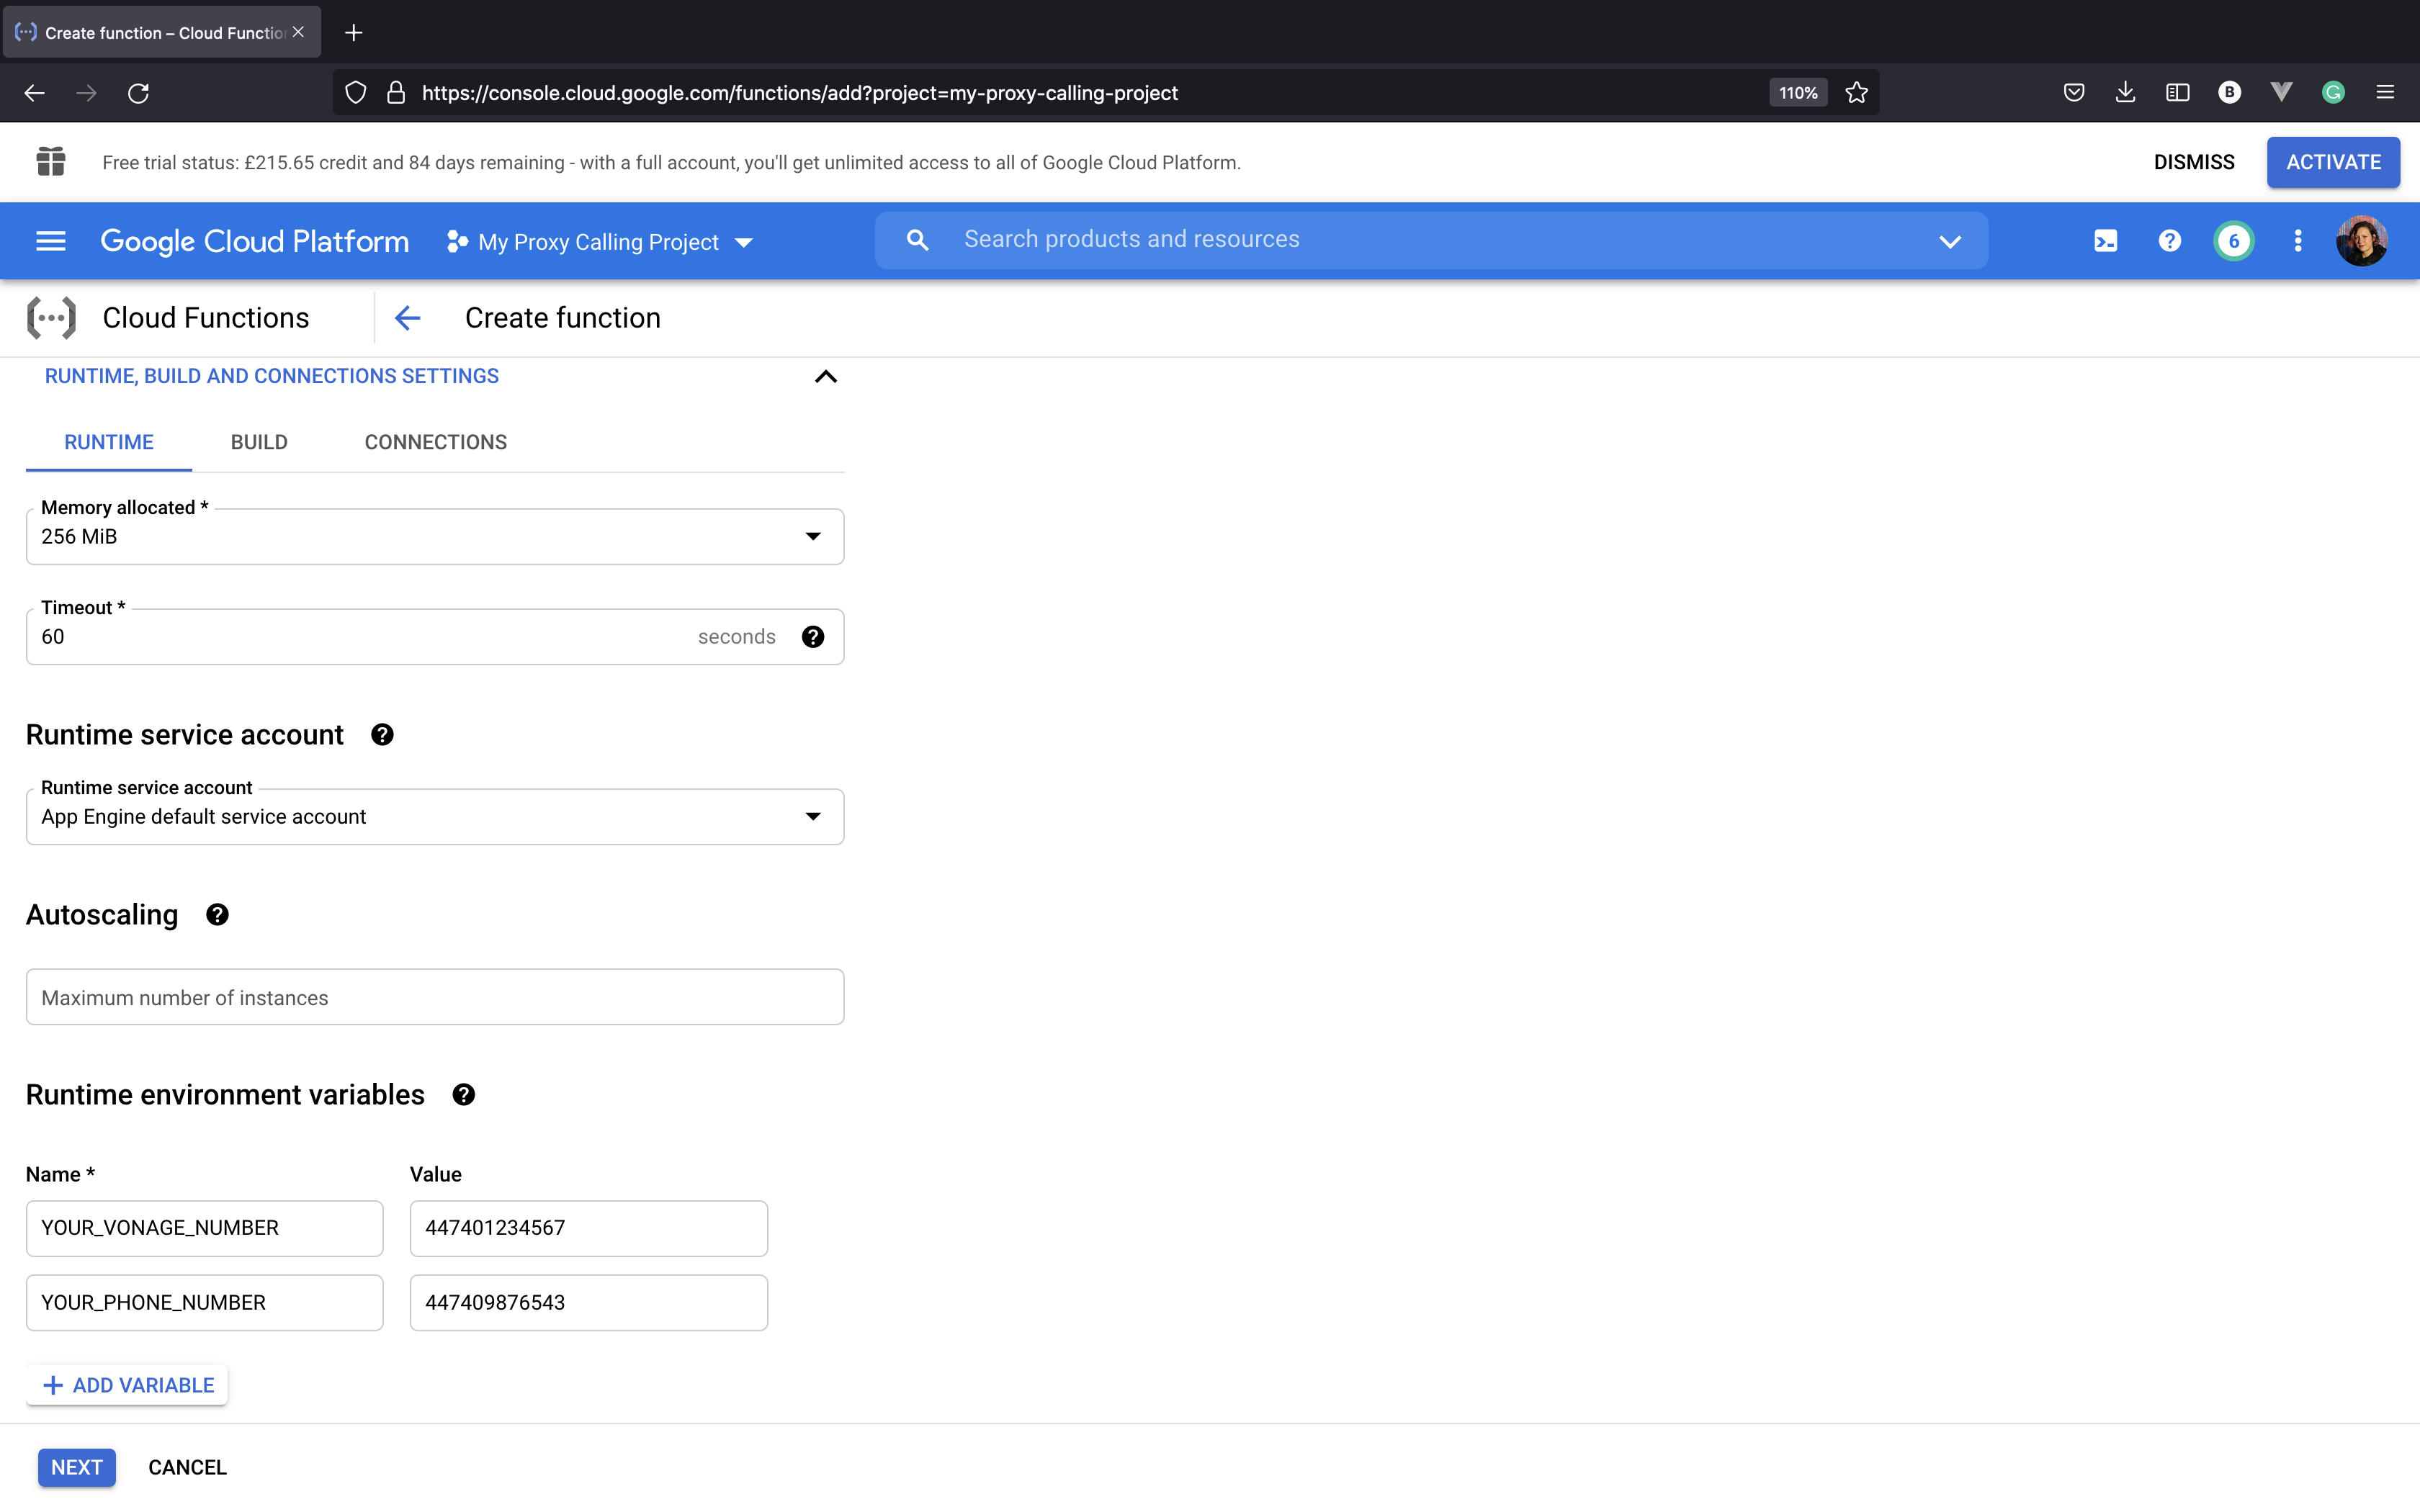Click the gift icon in the free trial banner
The image size is (2420, 1512).
(x=51, y=161)
